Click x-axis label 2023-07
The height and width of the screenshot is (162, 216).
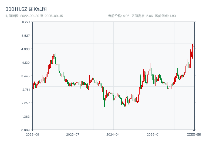[73, 134]
